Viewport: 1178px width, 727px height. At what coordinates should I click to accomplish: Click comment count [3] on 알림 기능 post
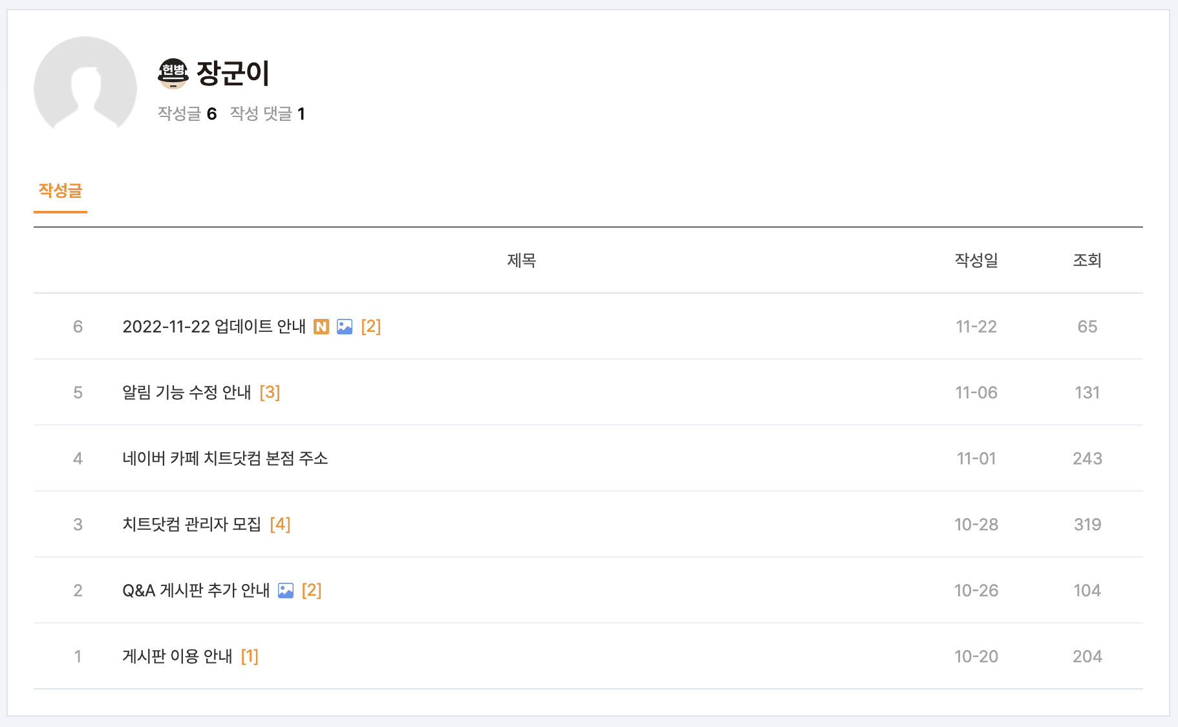[270, 393]
